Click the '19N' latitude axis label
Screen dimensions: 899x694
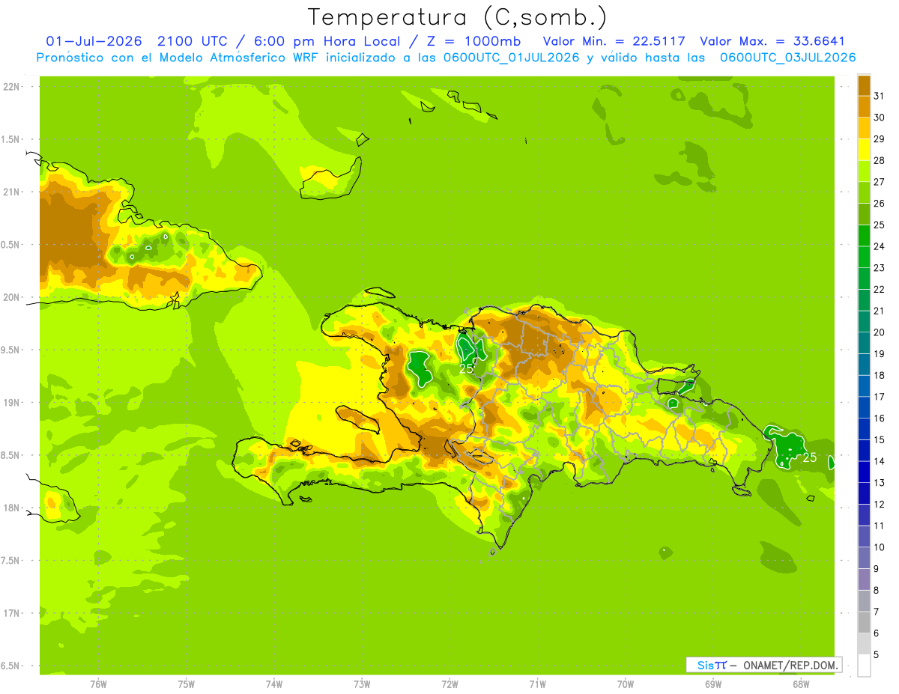coord(11,403)
